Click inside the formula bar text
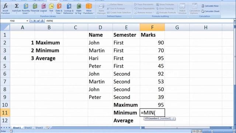Image resolution: width=236 pixels, height=133 pixels. click(x=139, y=21)
